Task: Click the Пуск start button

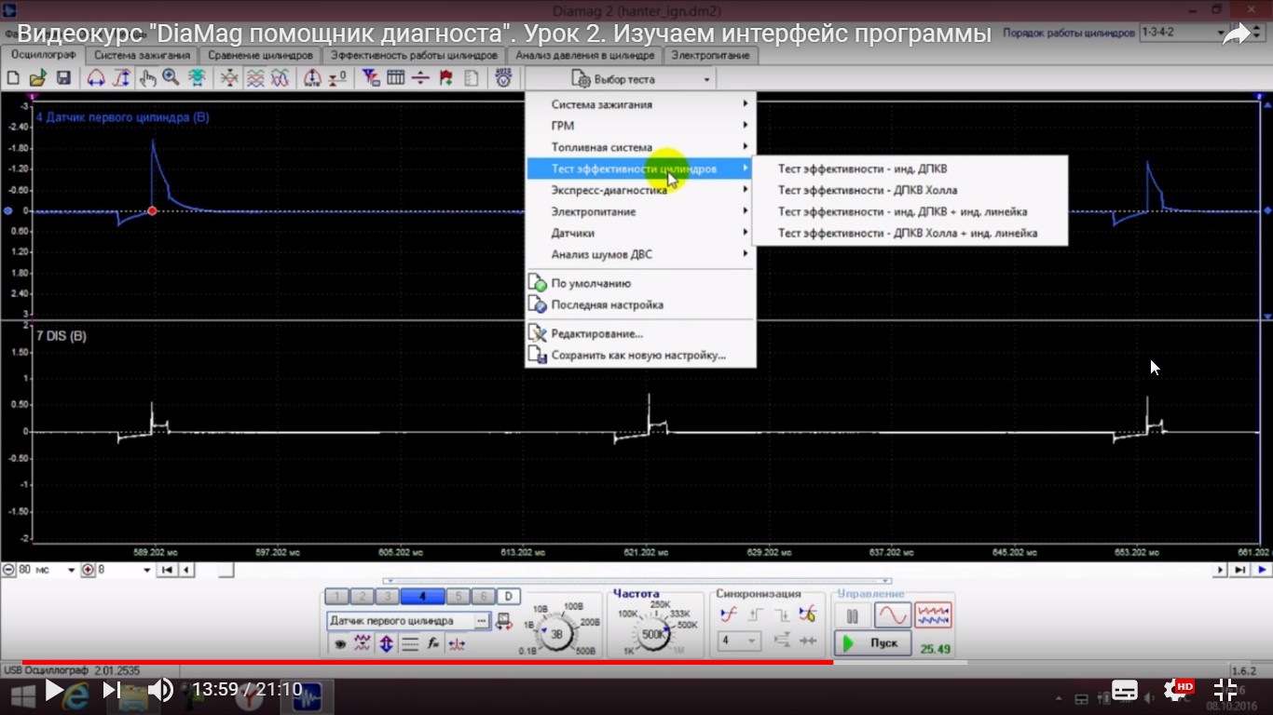Action: pos(873,643)
